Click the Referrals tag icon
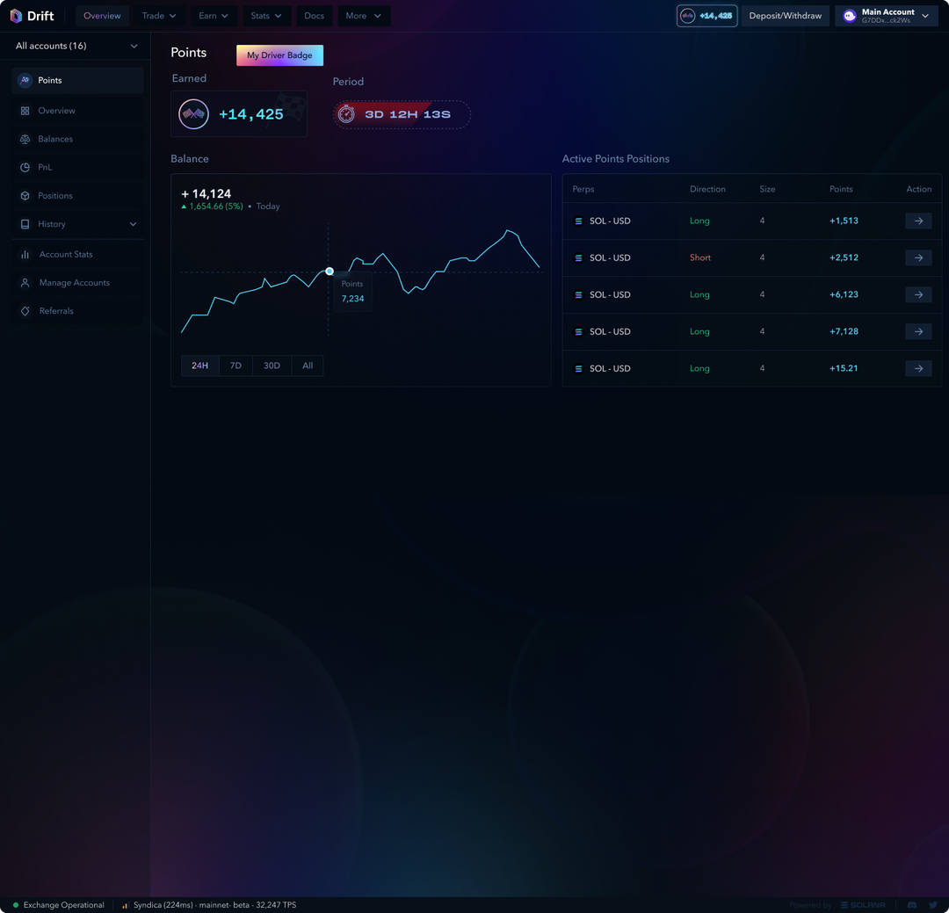This screenshot has width=949, height=913. pyautogui.click(x=25, y=311)
